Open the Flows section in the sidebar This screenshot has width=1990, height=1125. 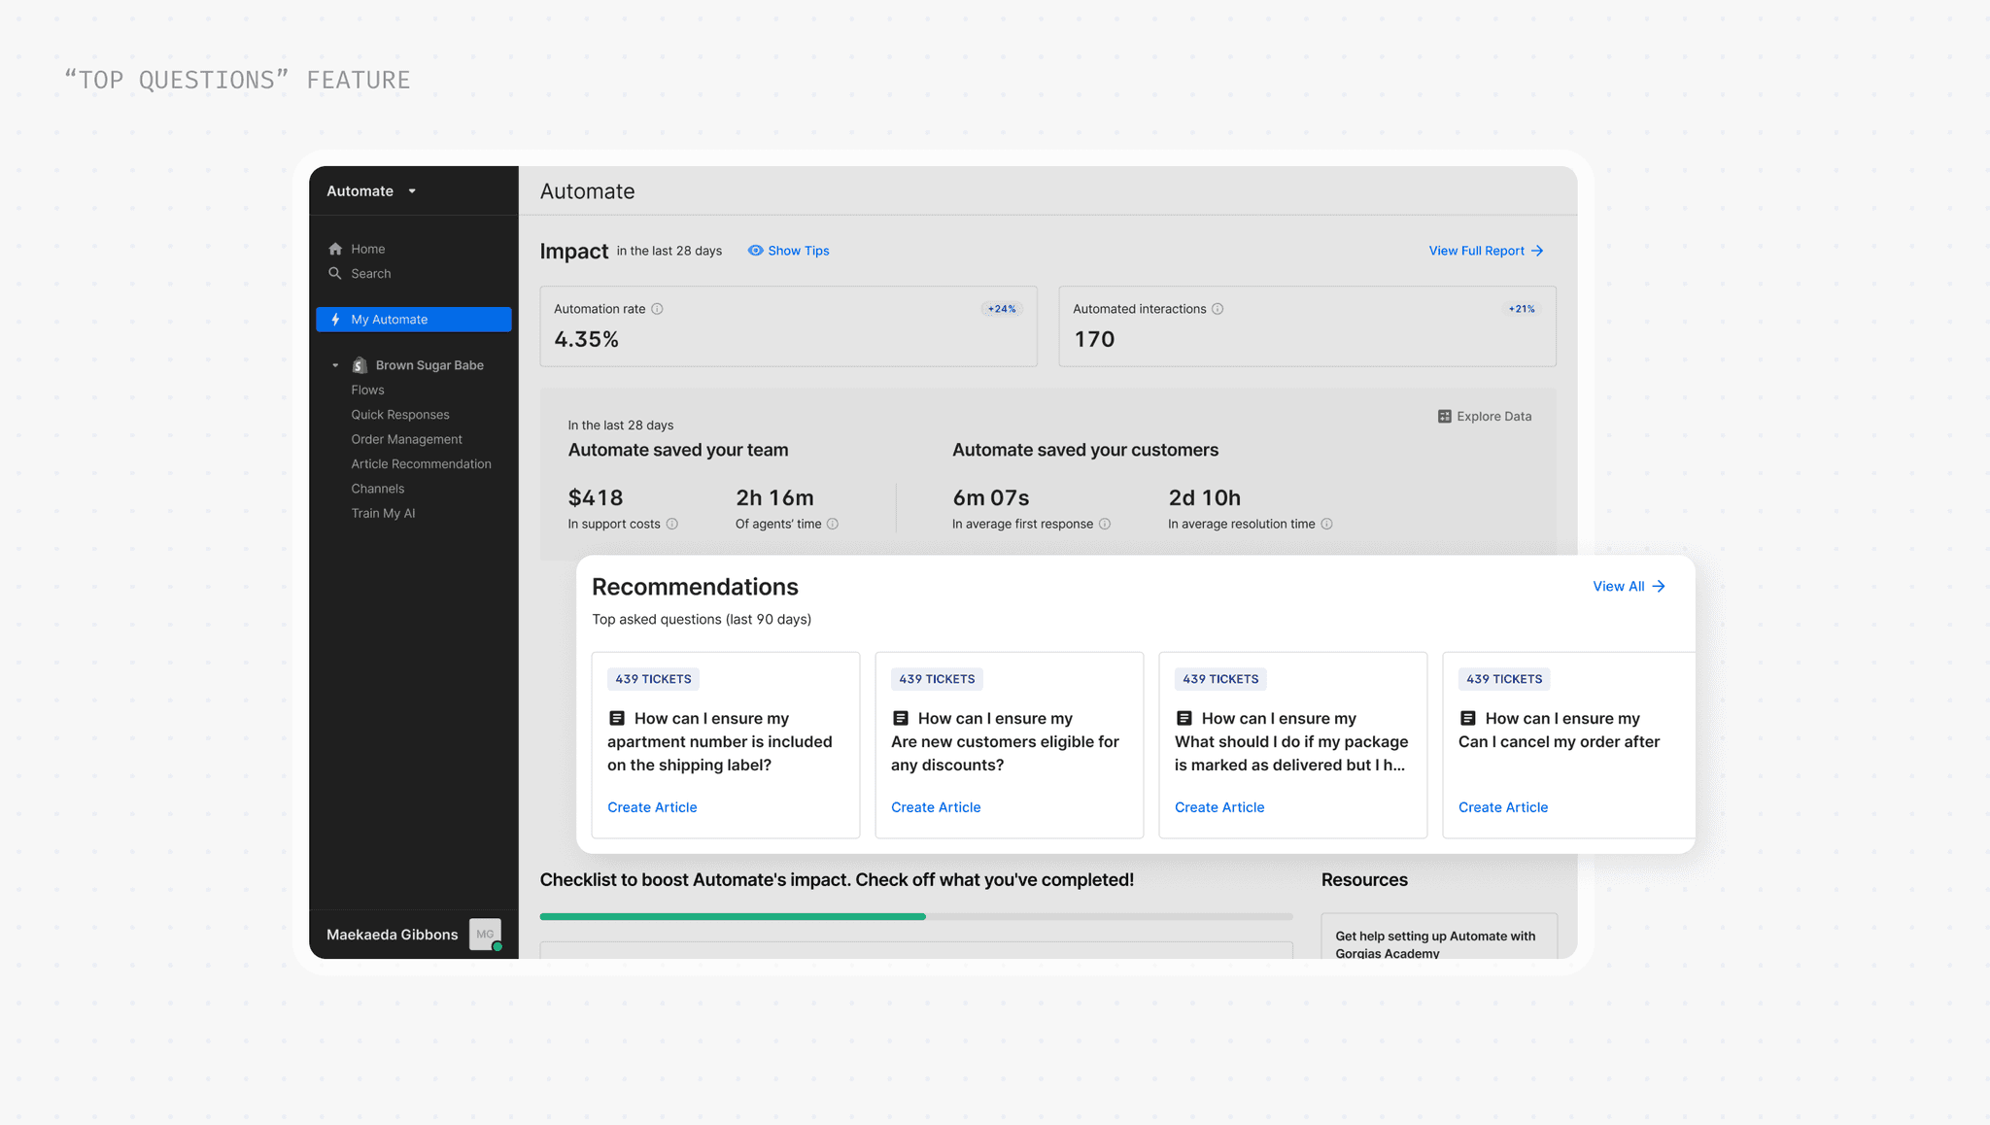coord(367,391)
